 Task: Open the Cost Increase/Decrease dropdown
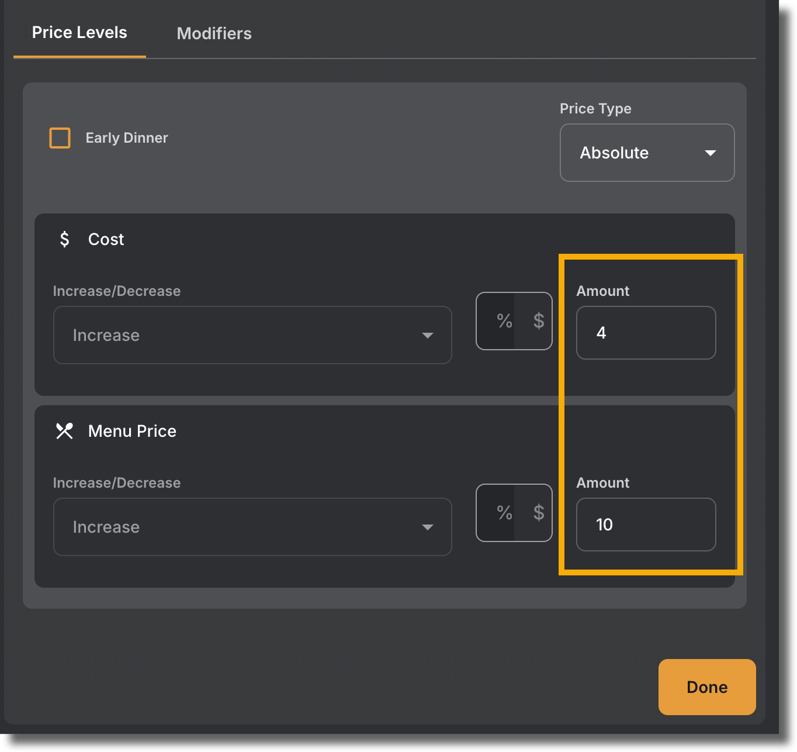tap(252, 335)
